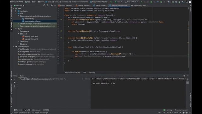Screen dimensions: 202x114
Task: Click the override gutter icon near getItemCount
Action: pos(61,31)
